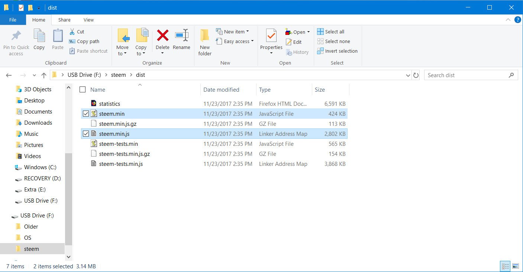Image resolution: width=523 pixels, height=272 pixels.
Task: Toggle the select-all checkbox in header
Action: (x=83, y=89)
